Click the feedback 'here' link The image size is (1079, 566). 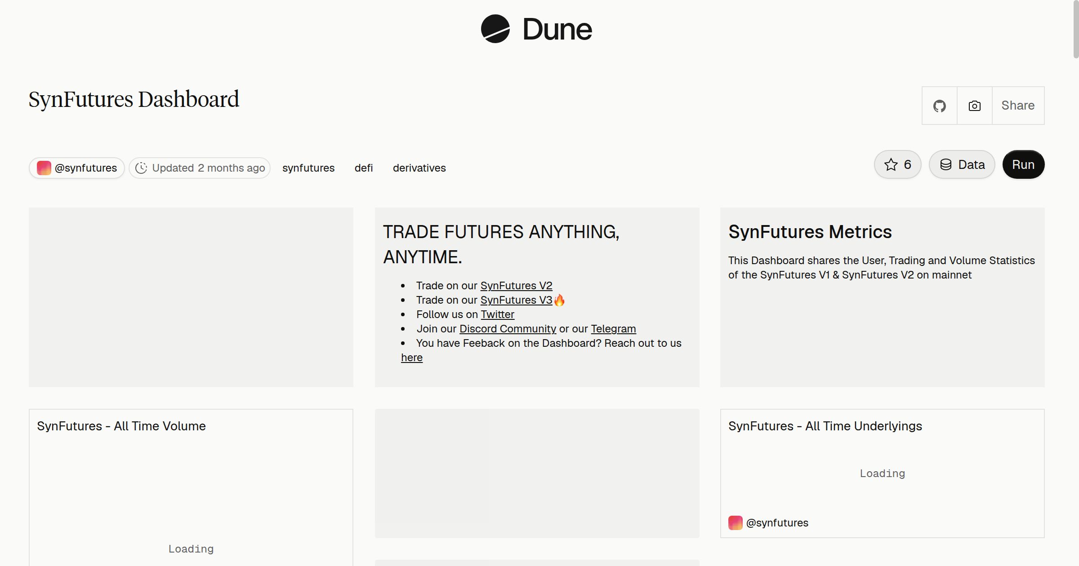pos(412,358)
